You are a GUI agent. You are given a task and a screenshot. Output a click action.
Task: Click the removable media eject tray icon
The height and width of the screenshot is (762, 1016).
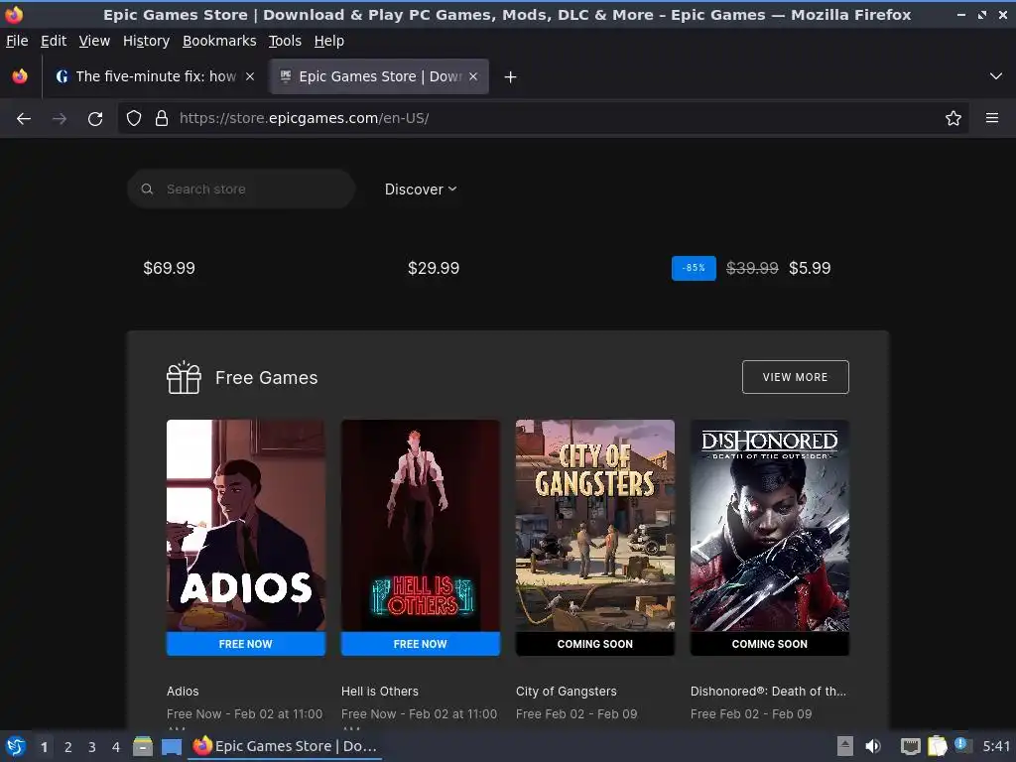pyautogui.click(x=845, y=746)
